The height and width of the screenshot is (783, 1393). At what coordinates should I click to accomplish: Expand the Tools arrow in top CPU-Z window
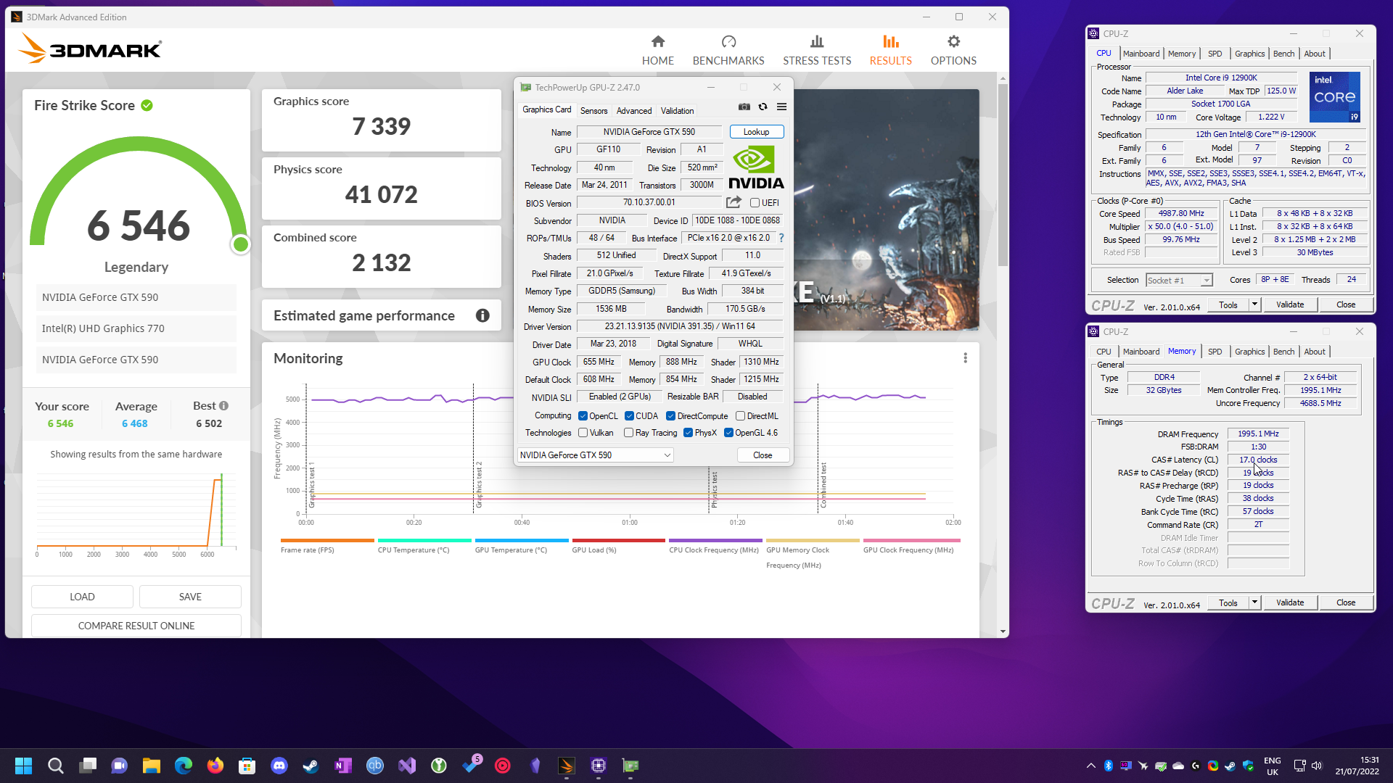[x=1254, y=304]
